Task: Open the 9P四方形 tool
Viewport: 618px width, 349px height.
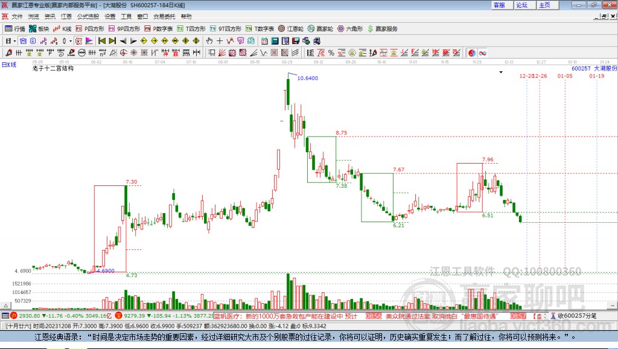Action: (124, 29)
